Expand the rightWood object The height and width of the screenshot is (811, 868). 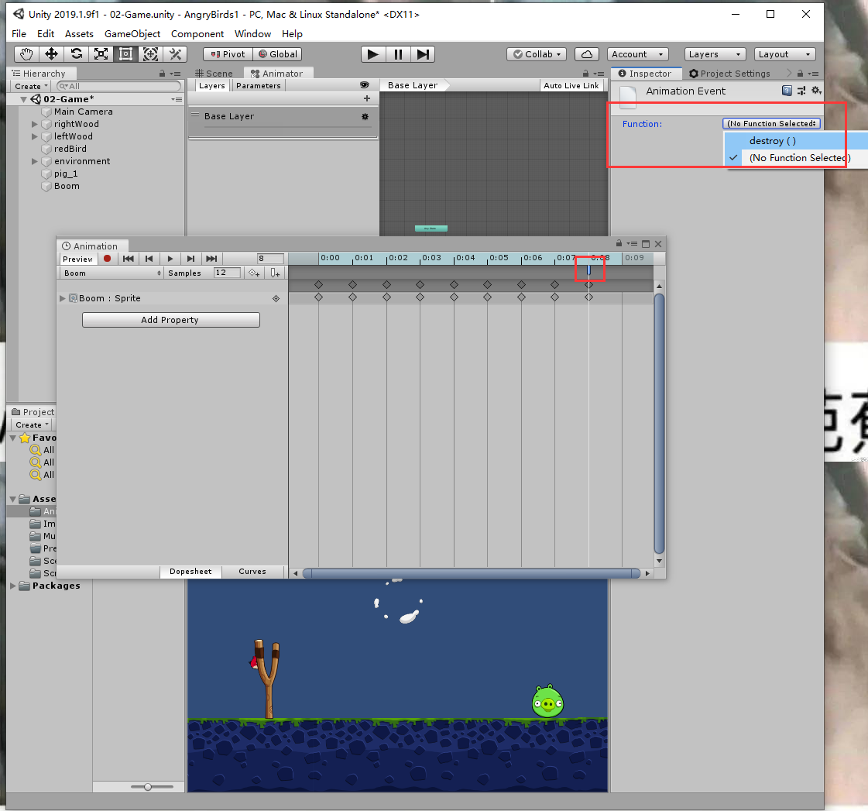pyautogui.click(x=34, y=124)
